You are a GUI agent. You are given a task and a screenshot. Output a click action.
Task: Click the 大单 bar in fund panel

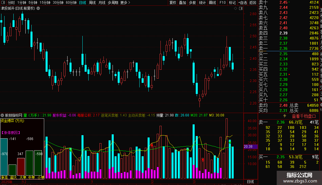tap(21, 166)
